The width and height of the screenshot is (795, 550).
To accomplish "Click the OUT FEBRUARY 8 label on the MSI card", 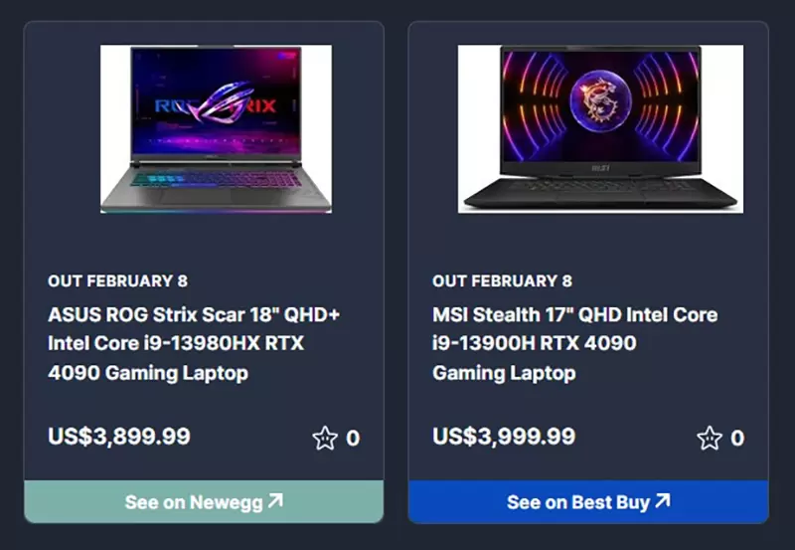I will tap(503, 281).
